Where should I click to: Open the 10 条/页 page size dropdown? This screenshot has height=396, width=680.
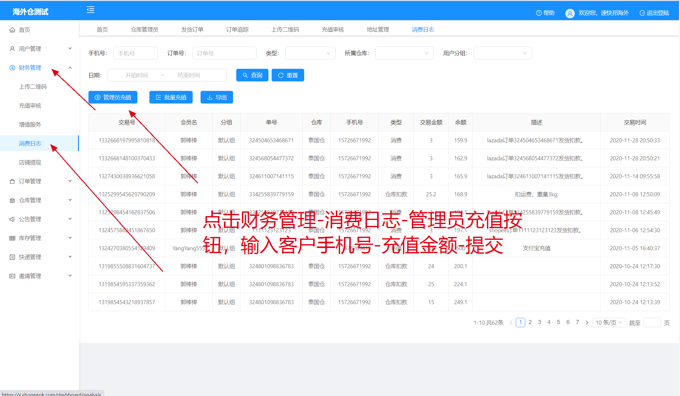tap(609, 322)
